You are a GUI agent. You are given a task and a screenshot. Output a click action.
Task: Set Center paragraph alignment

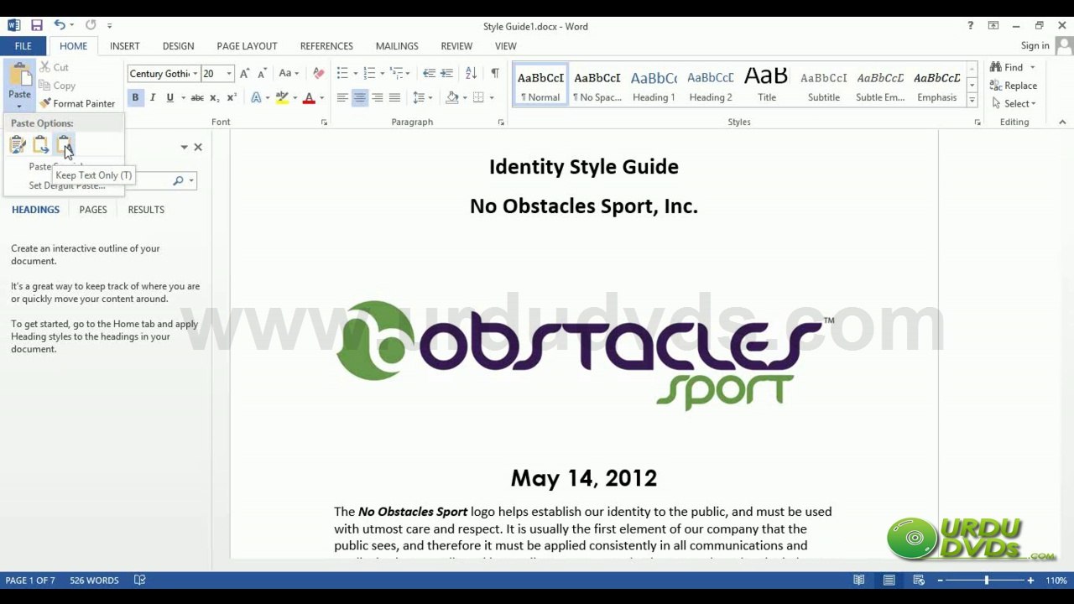click(360, 98)
